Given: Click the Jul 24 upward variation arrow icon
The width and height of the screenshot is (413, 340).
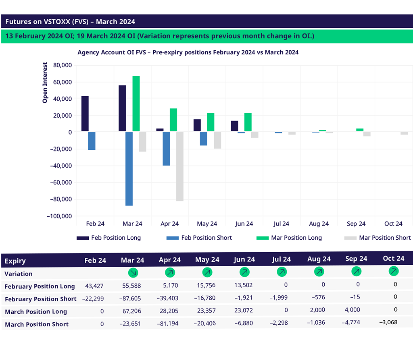Looking at the screenshot, I should [282, 272].
